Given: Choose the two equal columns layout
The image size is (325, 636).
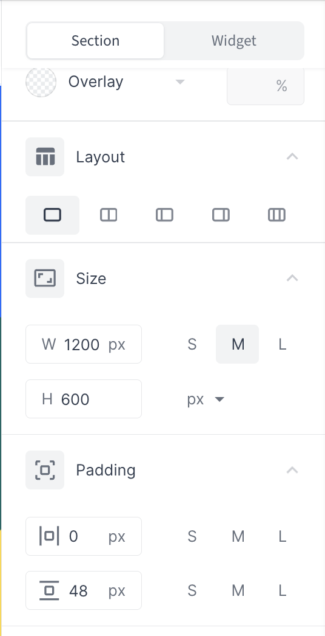Looking at the screenshot, I should (x=109, y=215).
